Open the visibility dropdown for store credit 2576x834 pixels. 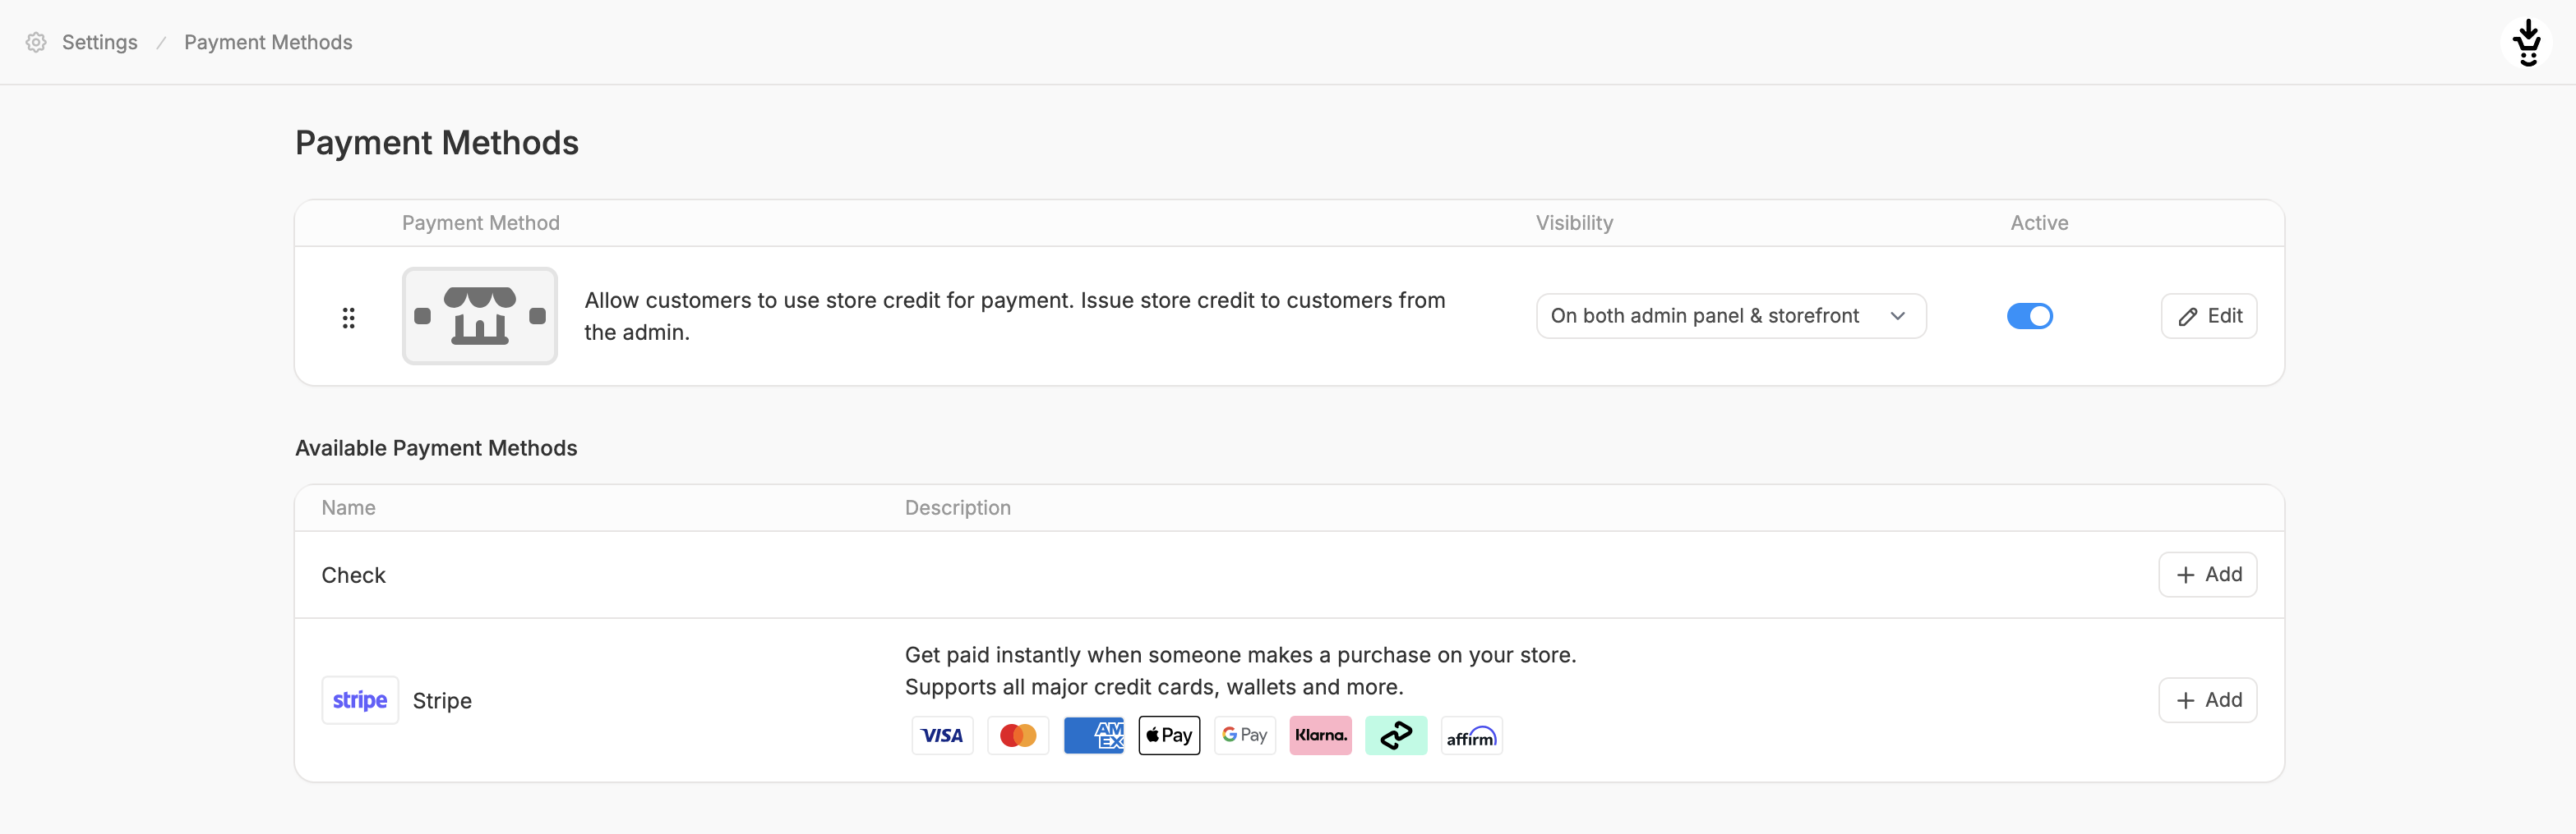click(1731, 315)
